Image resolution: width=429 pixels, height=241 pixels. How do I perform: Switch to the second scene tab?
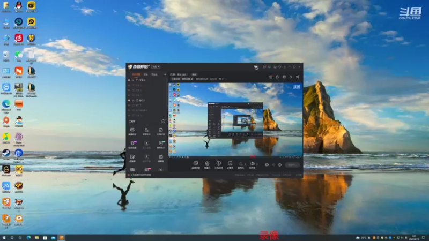pyautogui.click(x=145, y=74)
